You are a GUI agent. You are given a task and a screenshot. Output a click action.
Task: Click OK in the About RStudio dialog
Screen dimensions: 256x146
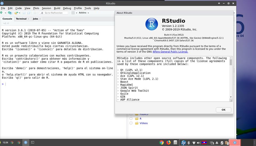point(223,110)
